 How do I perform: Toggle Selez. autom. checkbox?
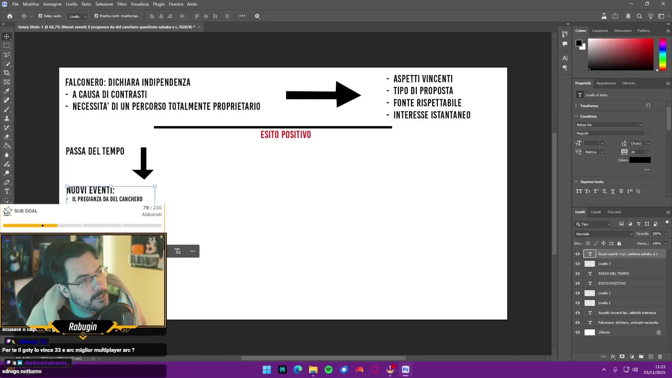click(x=40, y=16)
